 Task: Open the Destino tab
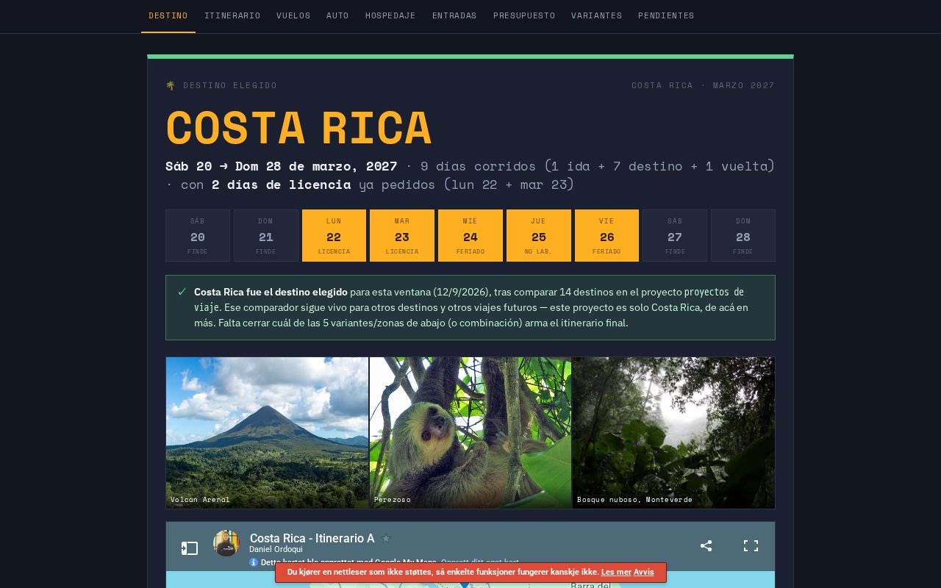pos(168,15)
